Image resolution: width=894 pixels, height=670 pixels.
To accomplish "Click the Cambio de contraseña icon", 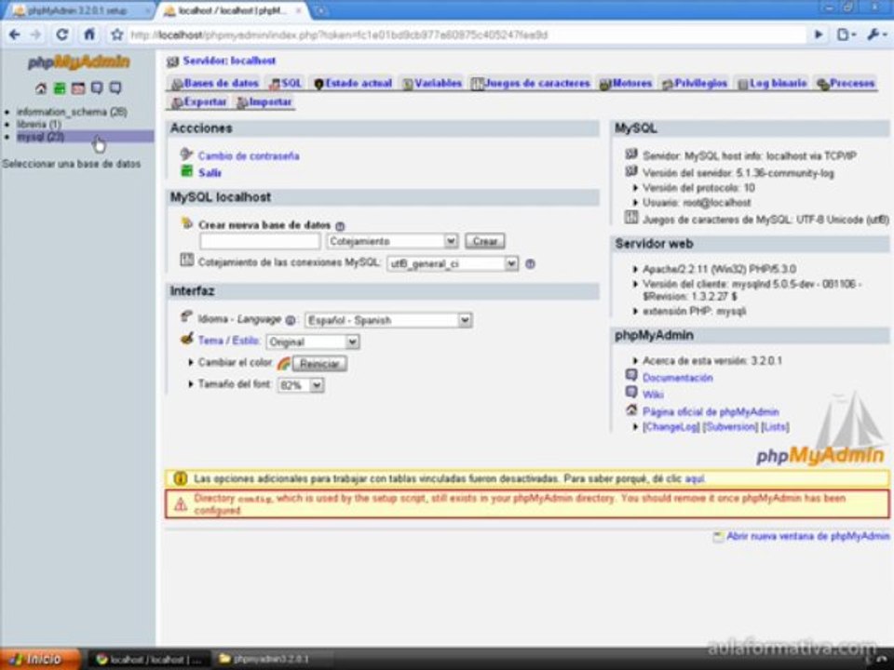I will (x=186, y=154).
